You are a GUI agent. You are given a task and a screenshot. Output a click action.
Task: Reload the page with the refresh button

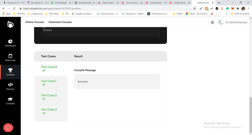14,8
